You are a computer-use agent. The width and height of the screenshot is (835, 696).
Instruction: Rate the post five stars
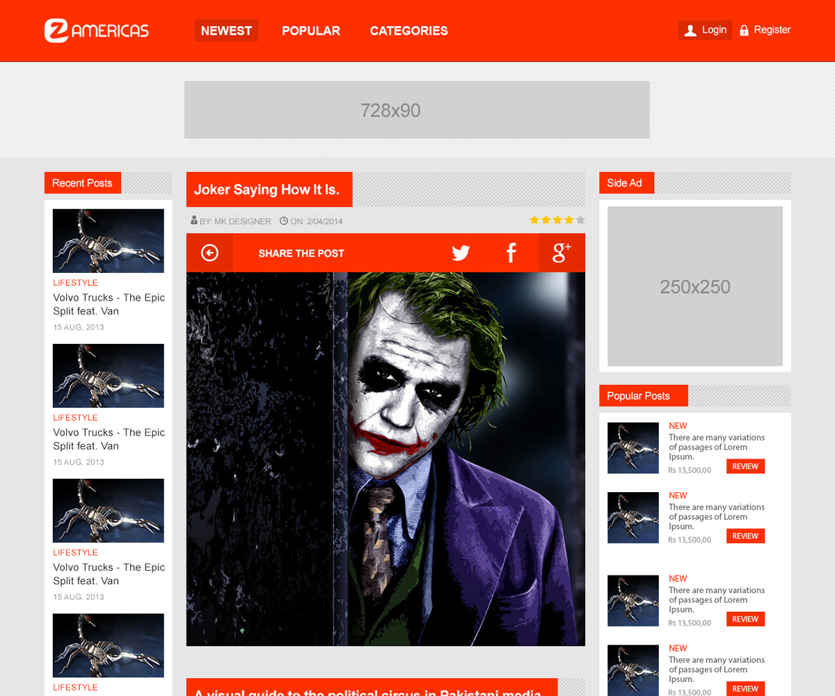580,220
